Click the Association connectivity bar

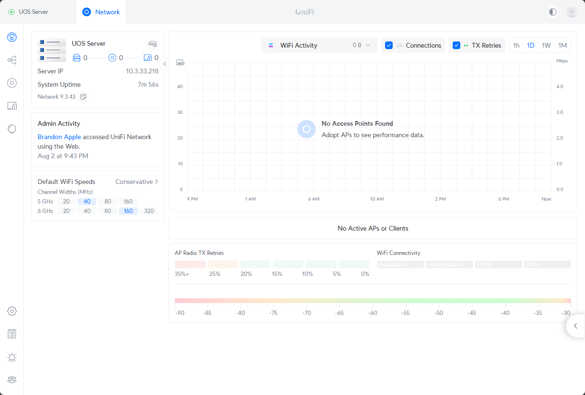click(400, 264)
